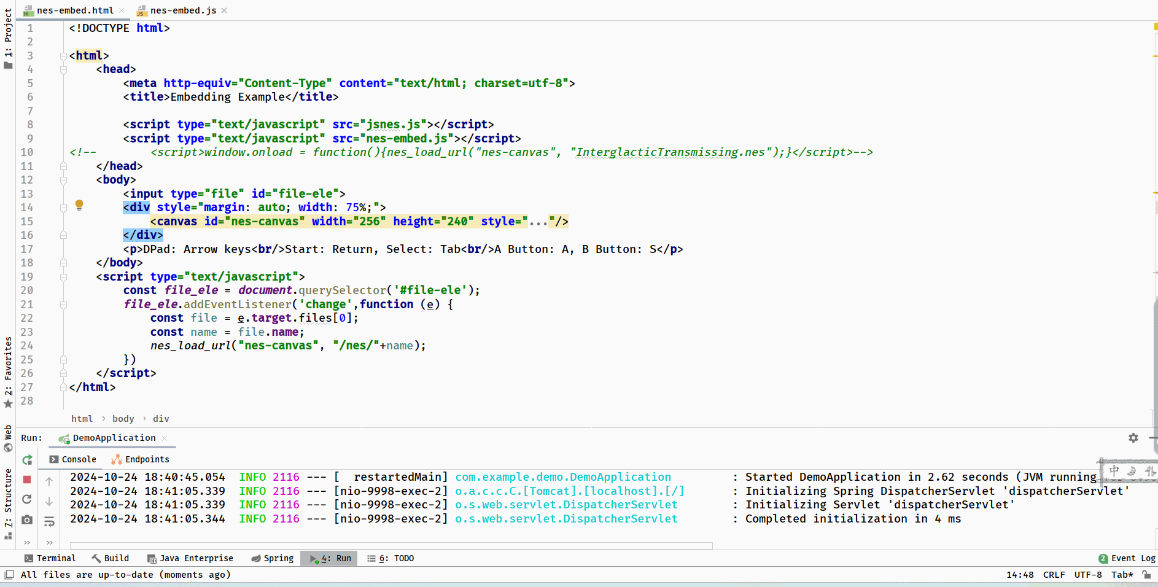Click div in the breadcrumb bar

161,419
